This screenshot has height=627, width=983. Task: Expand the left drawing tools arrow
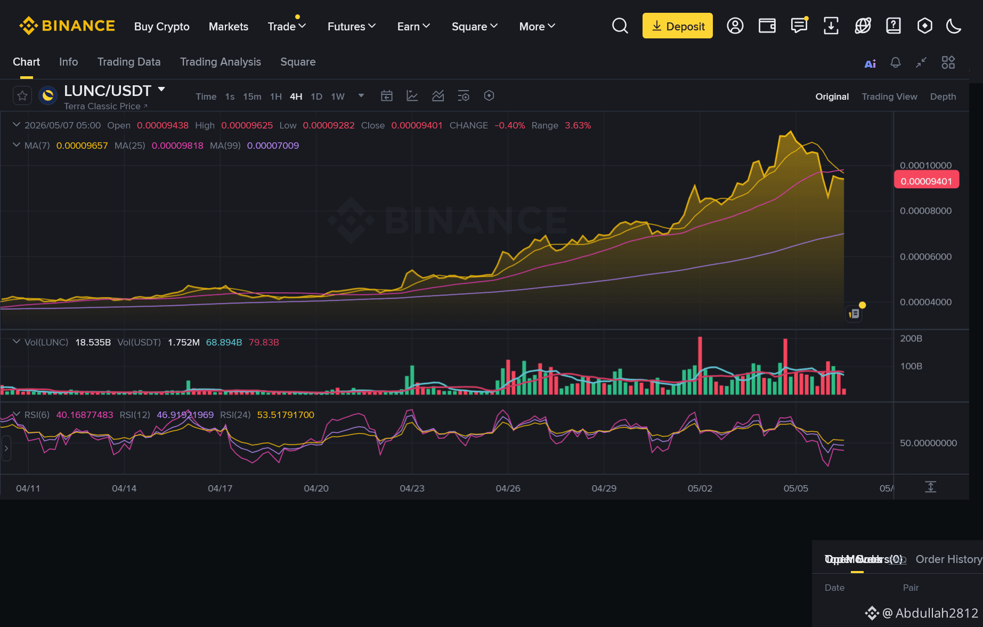click(x=6, y=448)
